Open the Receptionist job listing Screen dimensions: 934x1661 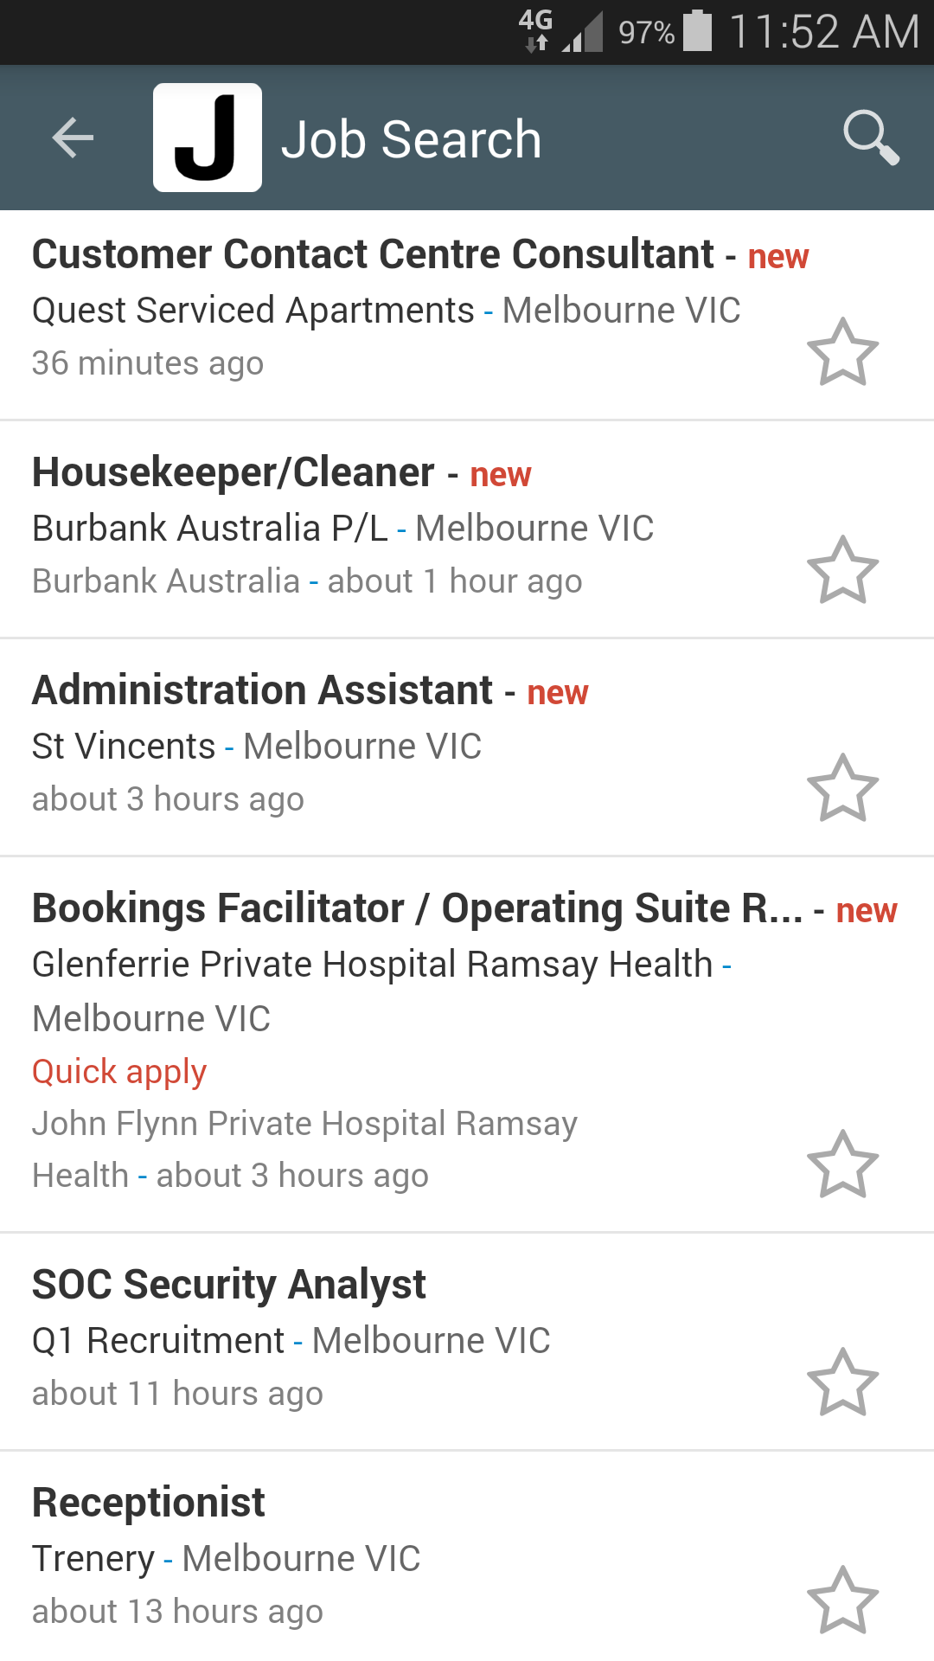[149, 1503]
